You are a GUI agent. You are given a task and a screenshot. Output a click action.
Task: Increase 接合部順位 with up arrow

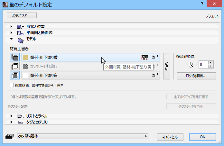coord(211,63)
